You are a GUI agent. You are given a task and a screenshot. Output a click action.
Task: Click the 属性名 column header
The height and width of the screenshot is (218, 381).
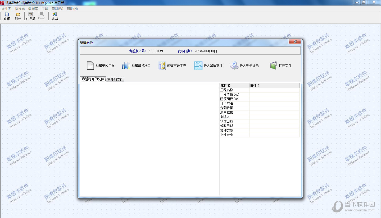(234, 85)
